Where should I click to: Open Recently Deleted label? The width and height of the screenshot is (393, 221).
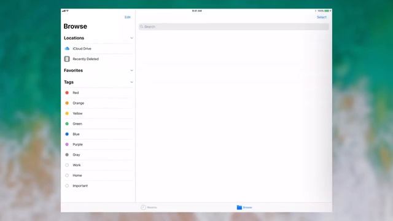(86, 59)
